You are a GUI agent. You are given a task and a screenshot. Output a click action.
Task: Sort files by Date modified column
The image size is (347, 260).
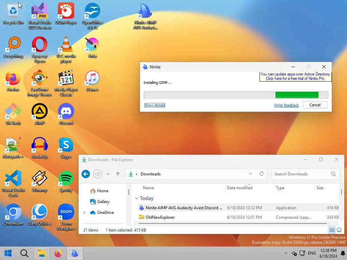(240, 188)
